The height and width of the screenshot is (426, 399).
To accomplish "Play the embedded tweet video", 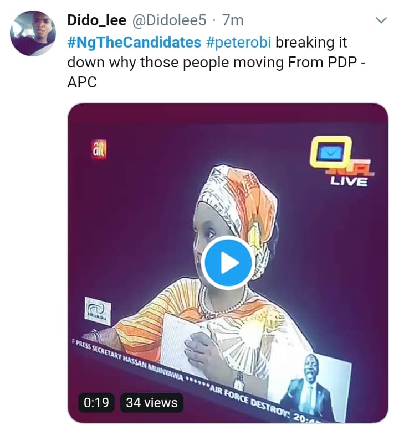I will 228,264.
